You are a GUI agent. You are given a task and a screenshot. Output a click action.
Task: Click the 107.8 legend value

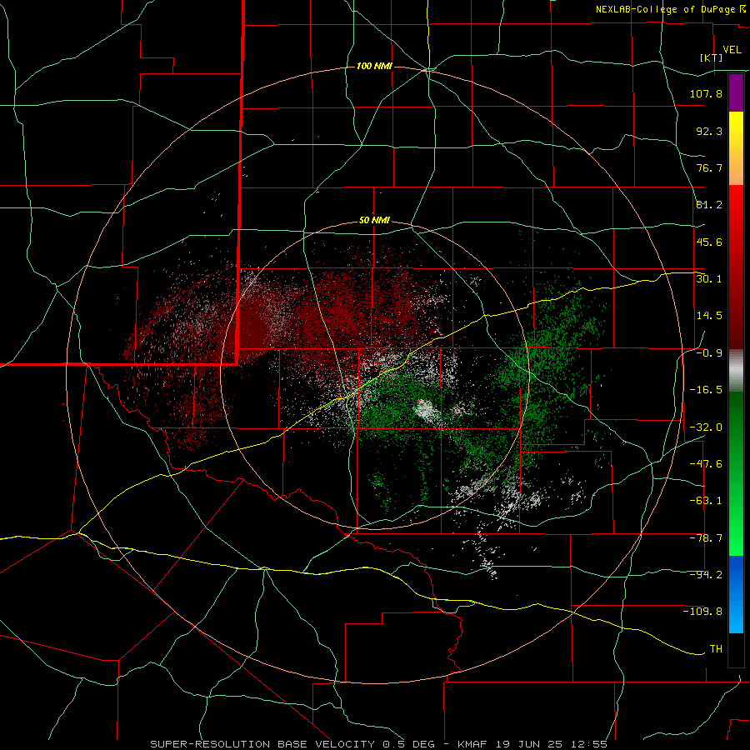coord(706,93)
